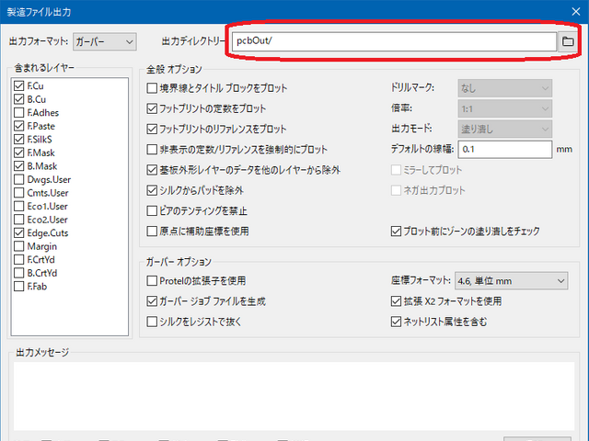Viewport: 589px width, 441px height.
Task: Uncheck the F.SilkS layer
Action: [18, 140]
